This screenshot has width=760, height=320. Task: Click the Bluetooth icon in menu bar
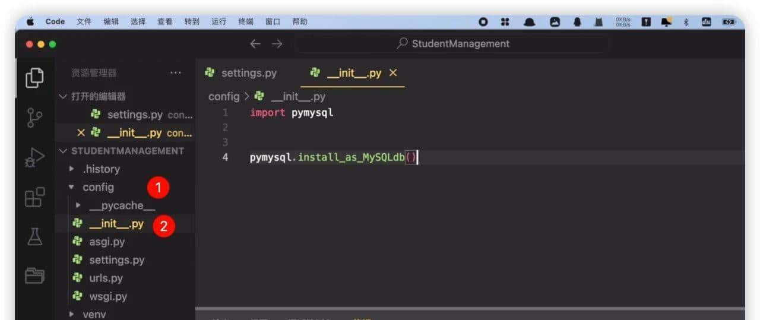coord(685,21)
